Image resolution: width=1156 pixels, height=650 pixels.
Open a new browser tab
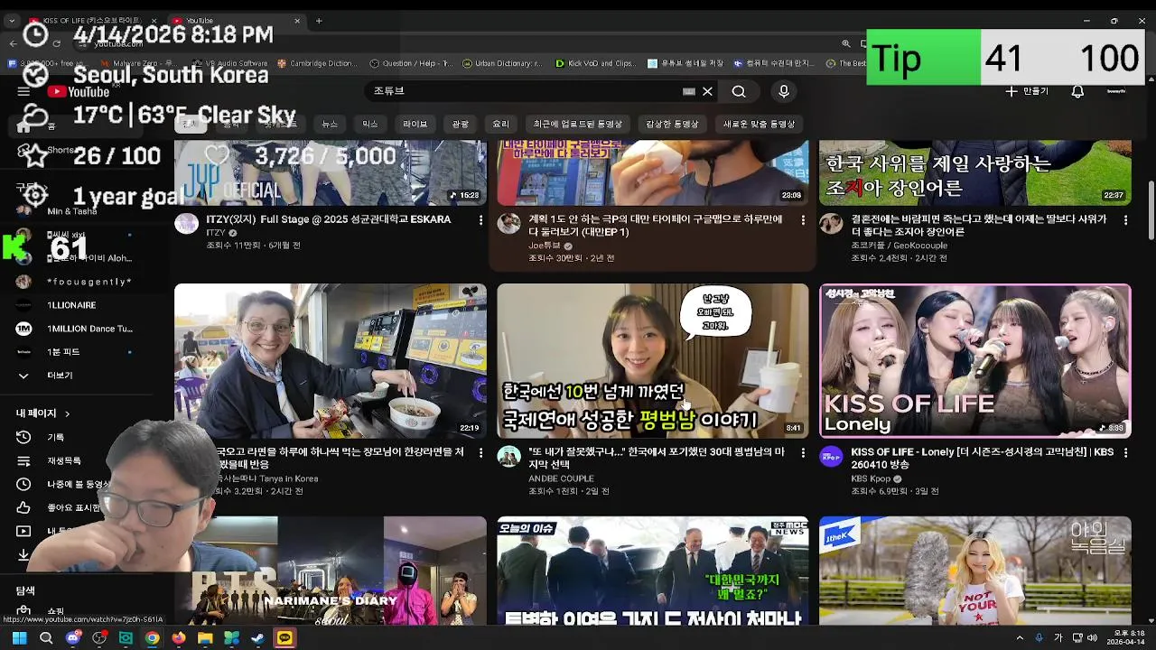pyautogui.click(x=319, y=21)
